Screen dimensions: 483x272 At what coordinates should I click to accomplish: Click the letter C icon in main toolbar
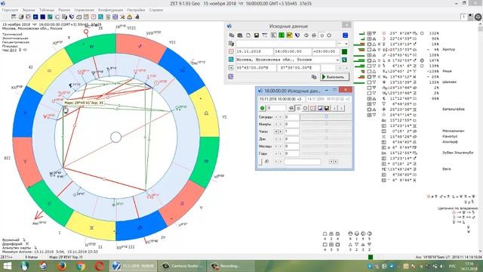pos(57,17)
